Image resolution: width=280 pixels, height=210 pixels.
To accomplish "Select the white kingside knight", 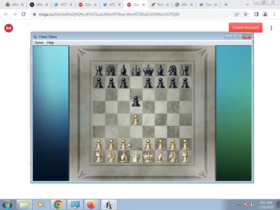I will [x=173, y=157].
